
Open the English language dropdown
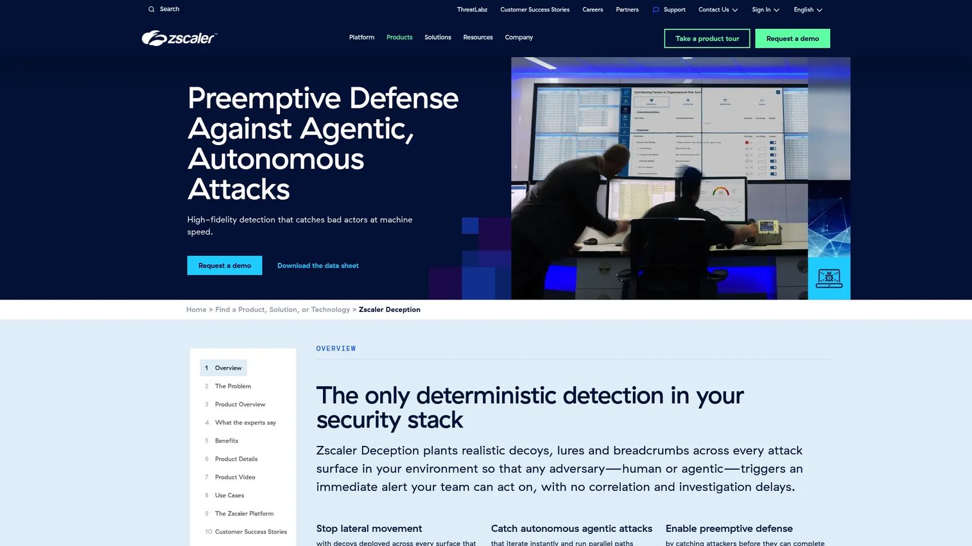[808, 10]
